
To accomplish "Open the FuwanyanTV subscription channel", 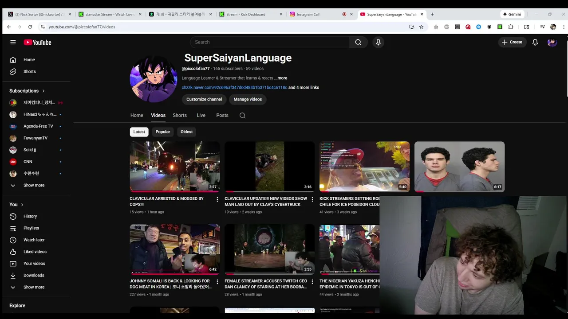I will click(x=35, y=138).
